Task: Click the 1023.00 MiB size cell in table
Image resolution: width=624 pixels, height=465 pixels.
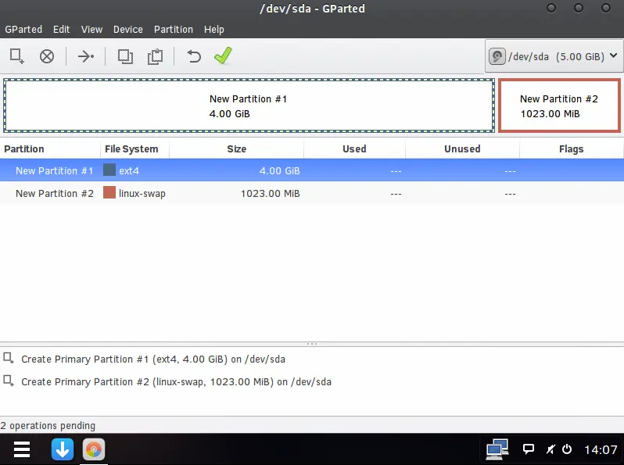Action: click(x=271, y=193)
